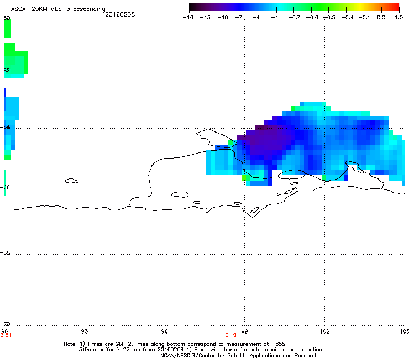The width and height of the screenshot is (409, 359).
Task: Click the colorbar label -0.7
Action: click(x=294, y=18)
